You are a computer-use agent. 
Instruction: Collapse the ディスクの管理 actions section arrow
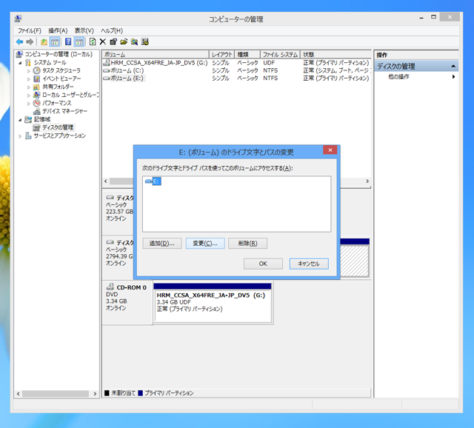point(453,66)
